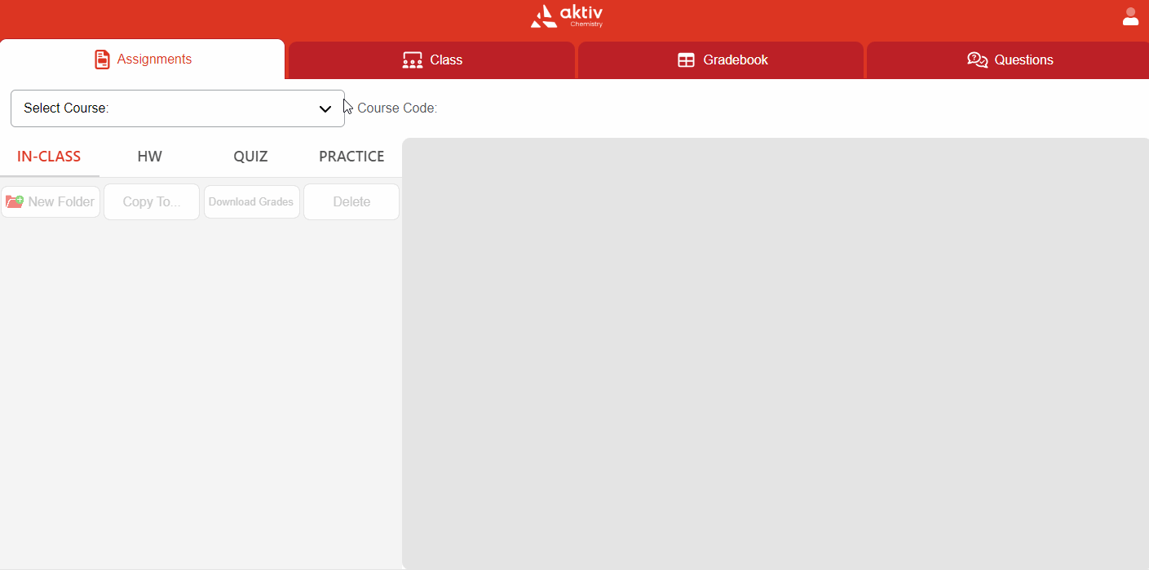Open the Assignments document icon
Viewport: 1149px width, 570px height.
pos(102,59)
